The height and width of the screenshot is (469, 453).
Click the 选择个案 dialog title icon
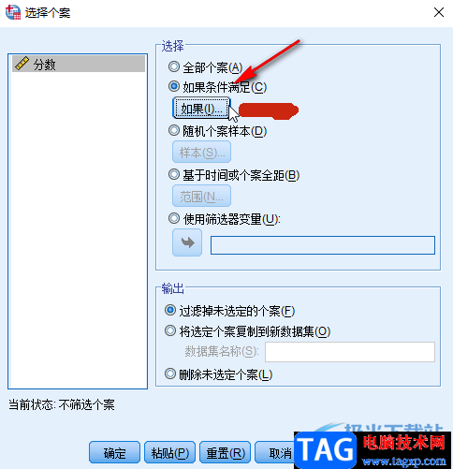[x=13, y=12]
